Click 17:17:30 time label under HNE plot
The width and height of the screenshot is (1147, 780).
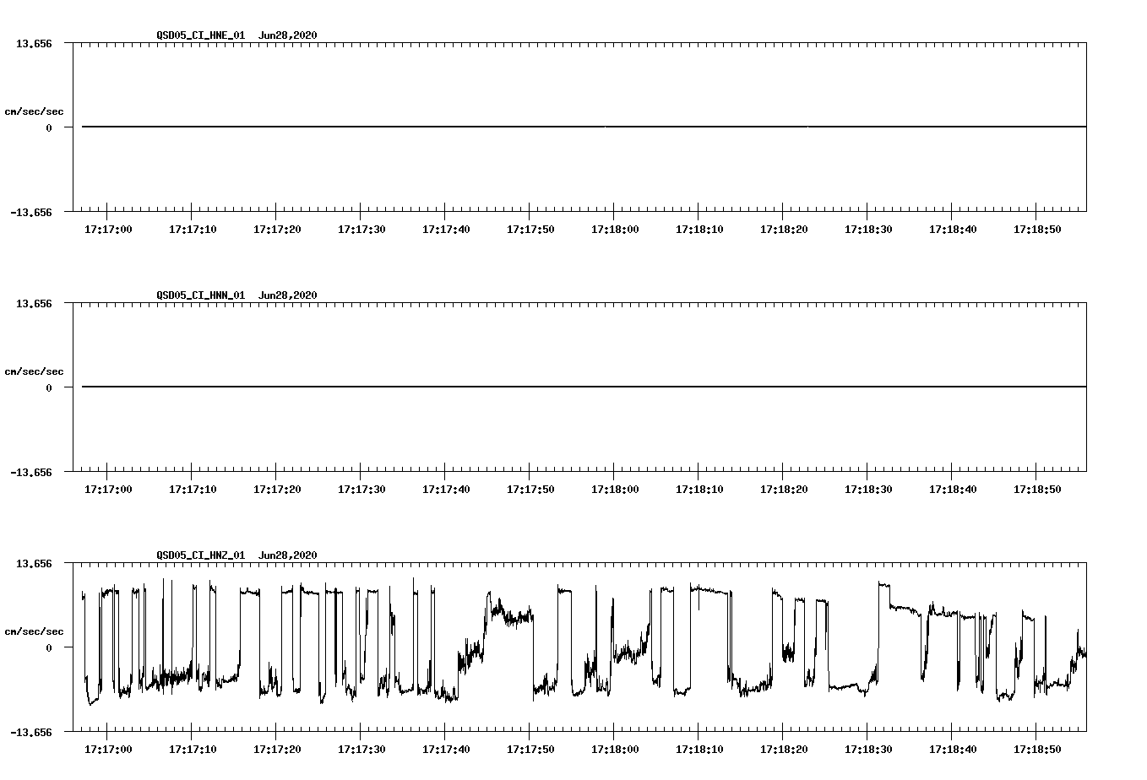pyautogui.click(x=361, y=230)
